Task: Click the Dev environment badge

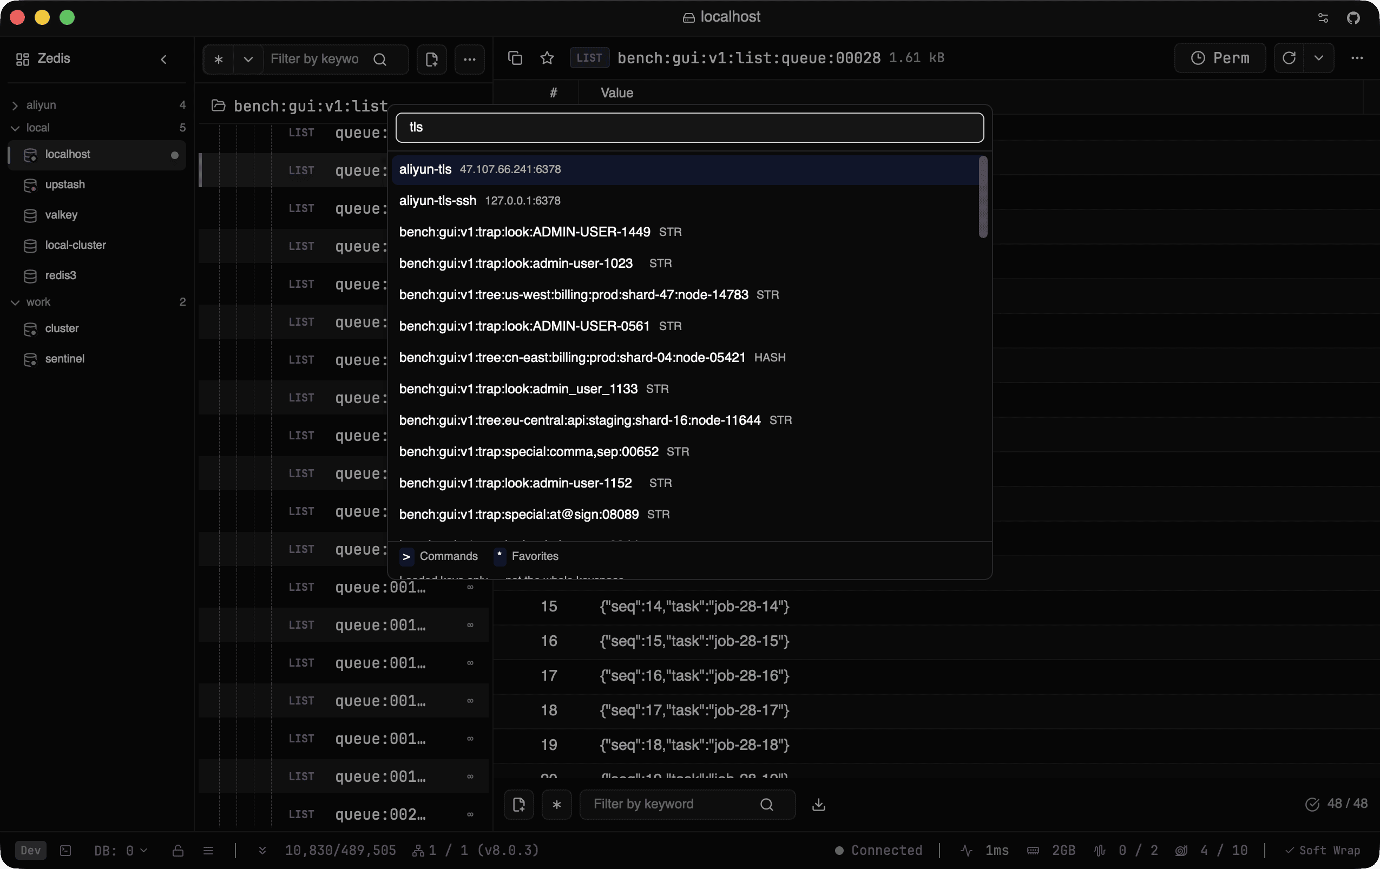Action: click(x=31, y=851)
